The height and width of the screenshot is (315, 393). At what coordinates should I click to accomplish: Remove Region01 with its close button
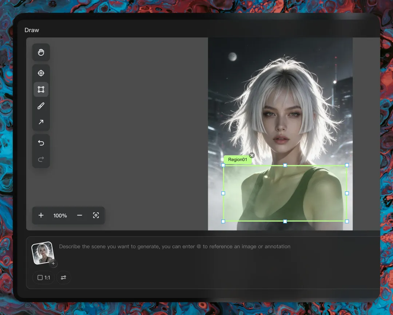[x=252, y=155]
